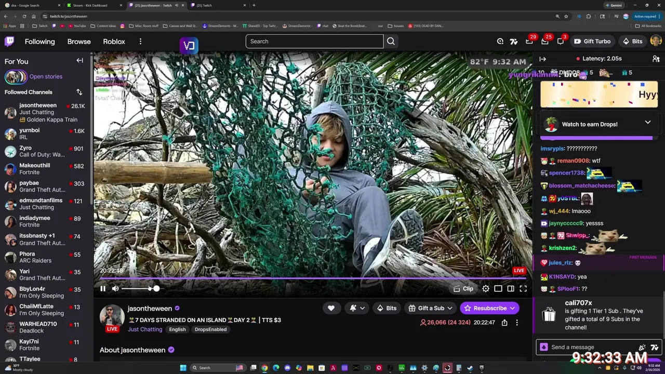Sort followed channels list
The height and width of the screenshot is (374, 665).
coord(79,92)
